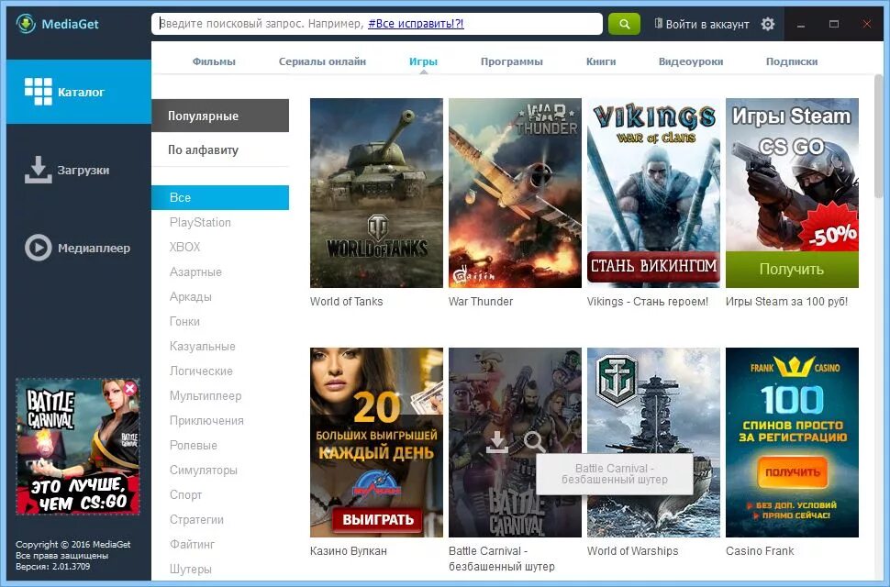Click the Каталог grid icon

(38, 92)
